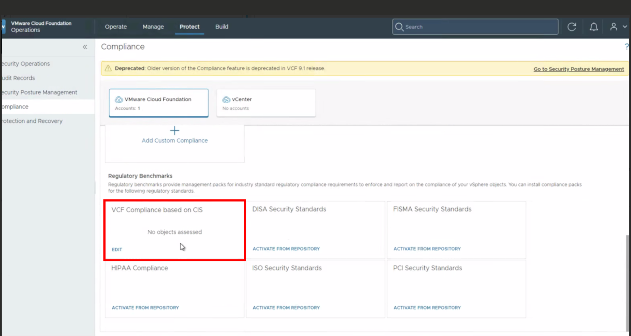The height and width of the screenshot is (336, 631).
Task: Open Protection and Recovery sidebar item
Action: 32,121
